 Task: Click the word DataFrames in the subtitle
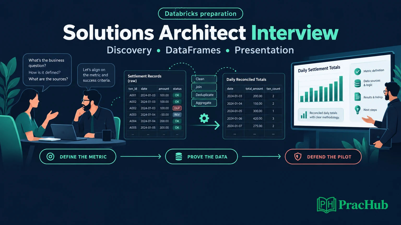193,50
